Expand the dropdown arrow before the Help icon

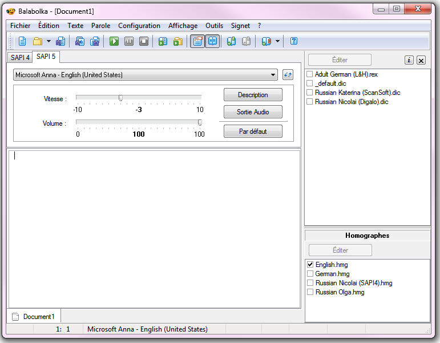pos(277,41)
